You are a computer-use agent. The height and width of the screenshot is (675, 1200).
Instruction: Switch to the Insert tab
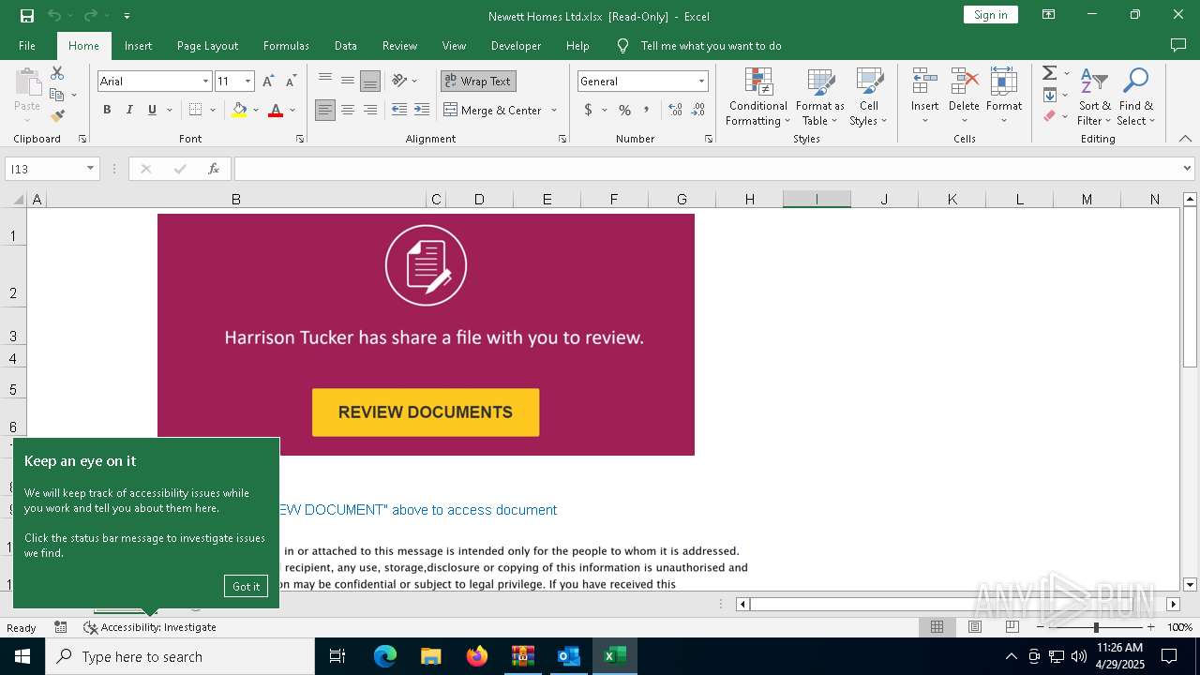tap(138, 45)
